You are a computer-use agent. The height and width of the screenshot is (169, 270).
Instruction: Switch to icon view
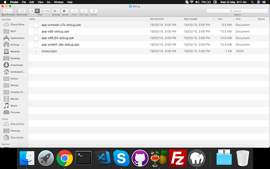pyautogui.click(x=32, y=11)
